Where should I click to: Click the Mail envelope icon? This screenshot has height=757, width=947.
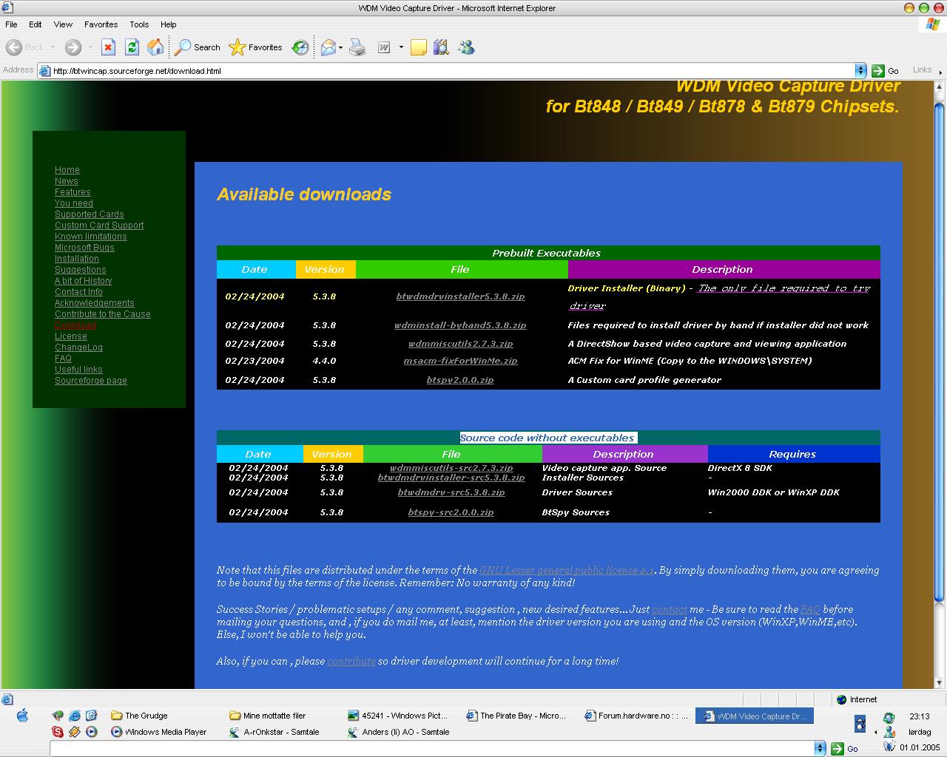(x=328, y=47)
